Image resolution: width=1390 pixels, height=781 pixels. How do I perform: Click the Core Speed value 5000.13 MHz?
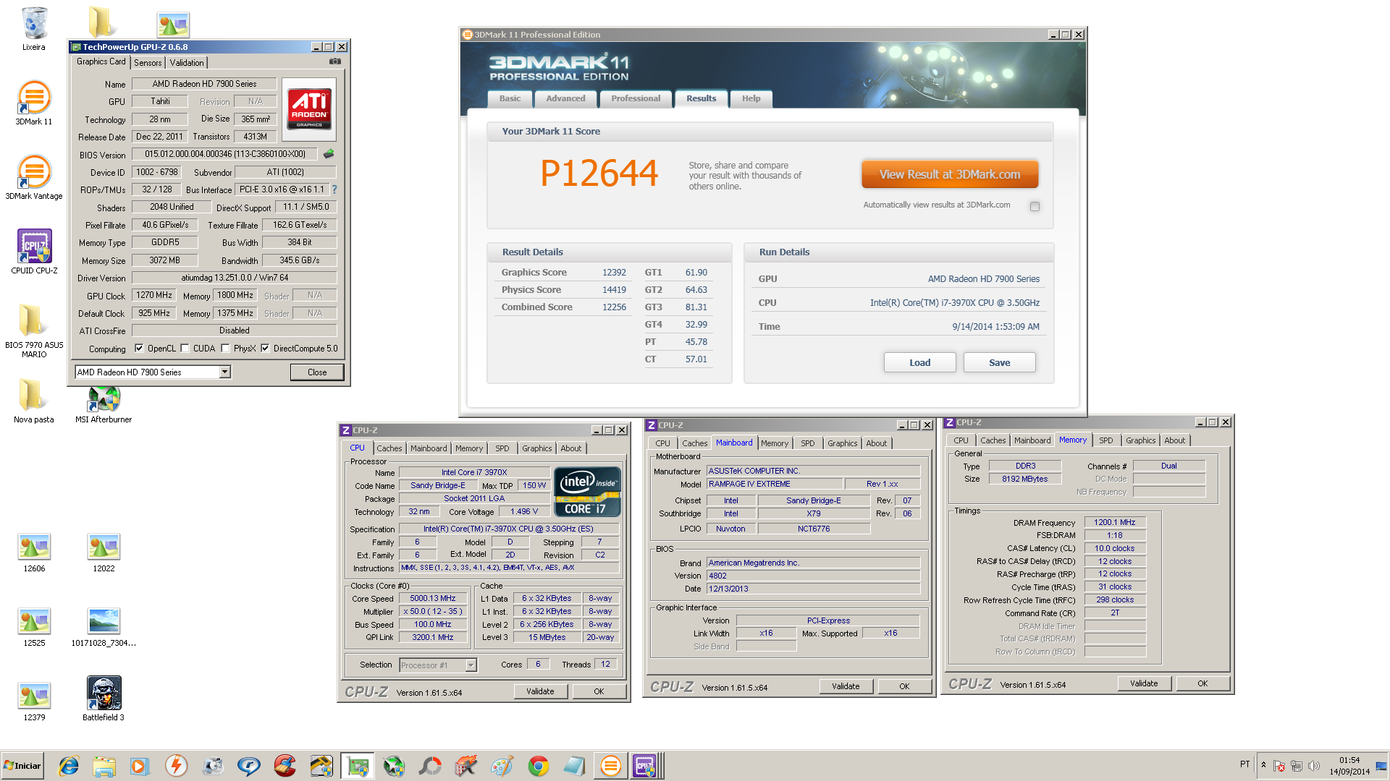click(x=433, y=598)
